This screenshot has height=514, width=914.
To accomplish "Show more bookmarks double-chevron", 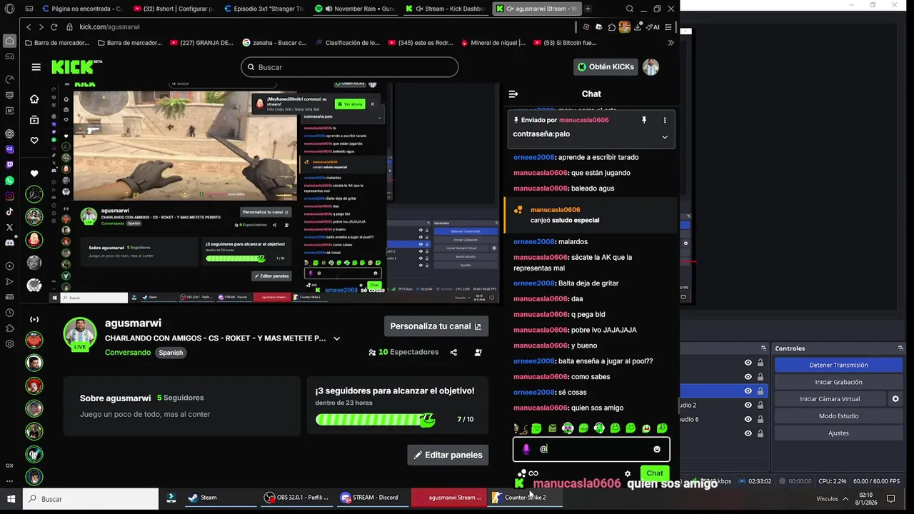I will (671, 43).
